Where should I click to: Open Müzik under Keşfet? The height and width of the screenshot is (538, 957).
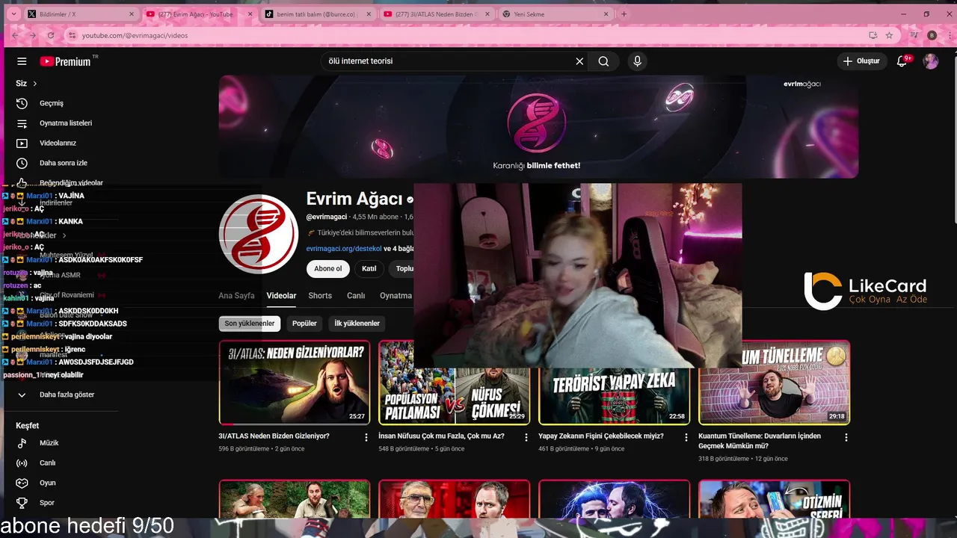49,443
